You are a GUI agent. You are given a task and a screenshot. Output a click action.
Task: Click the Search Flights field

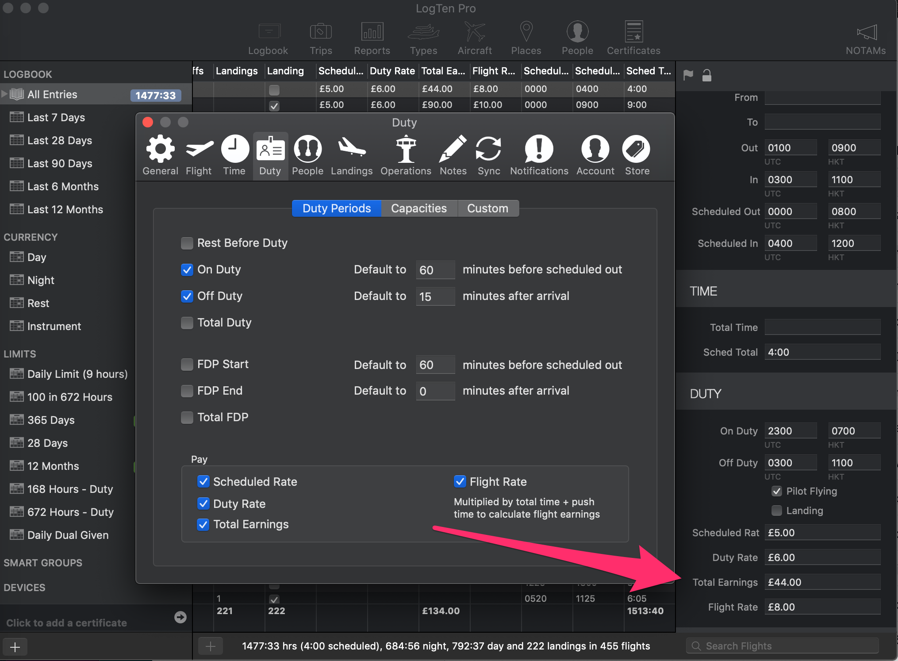tap(782, 646)
